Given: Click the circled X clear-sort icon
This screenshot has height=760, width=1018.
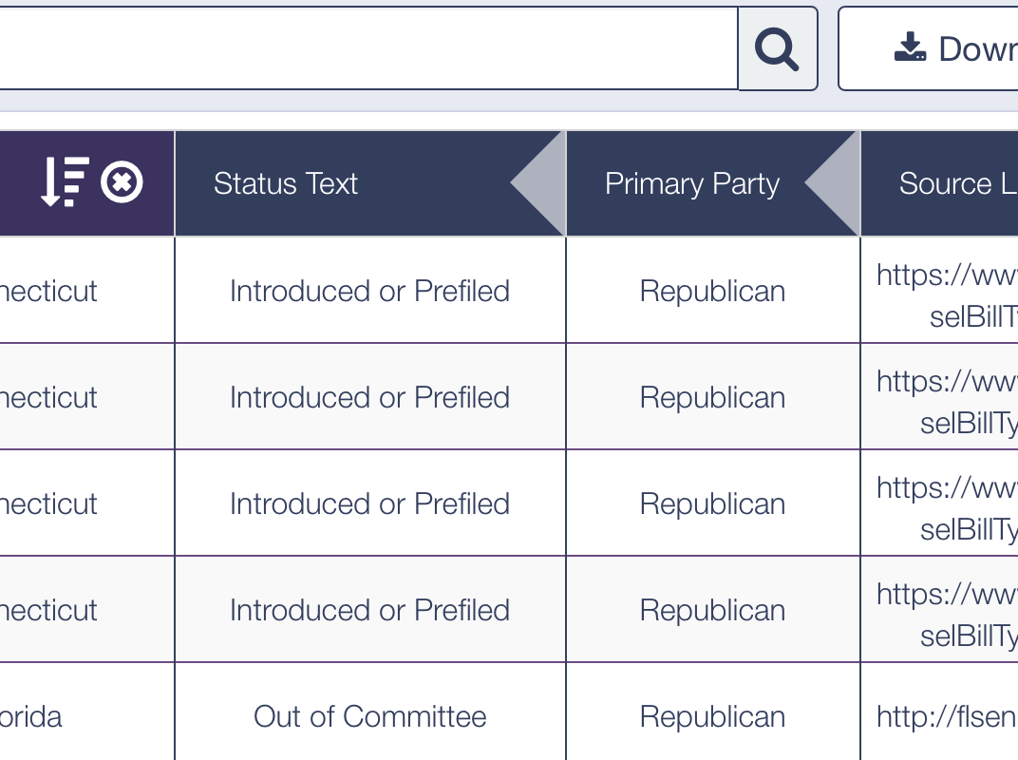Looking at the screenshot, I should click(x=122, y=180).
